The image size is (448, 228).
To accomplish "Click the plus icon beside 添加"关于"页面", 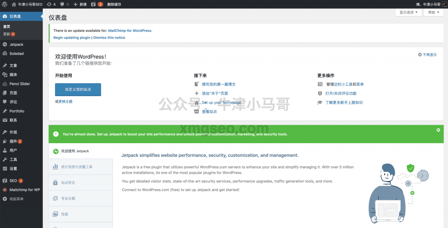I will [196, 93].
